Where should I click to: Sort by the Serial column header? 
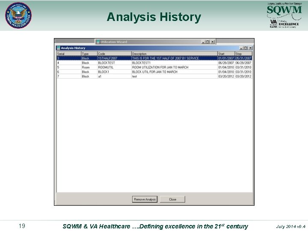tap(69, 53)
